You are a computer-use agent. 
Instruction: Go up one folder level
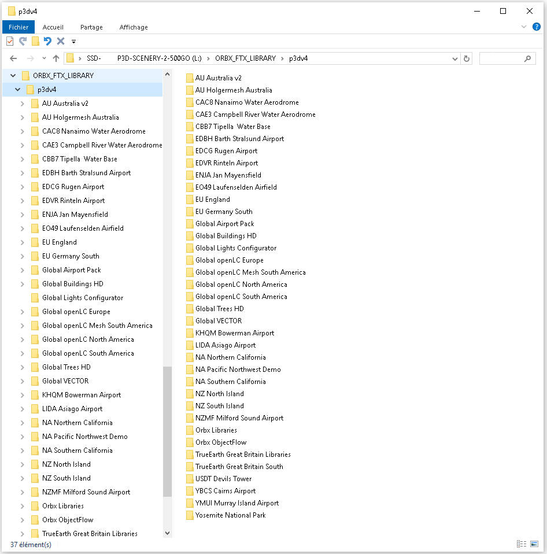point(56,58)
